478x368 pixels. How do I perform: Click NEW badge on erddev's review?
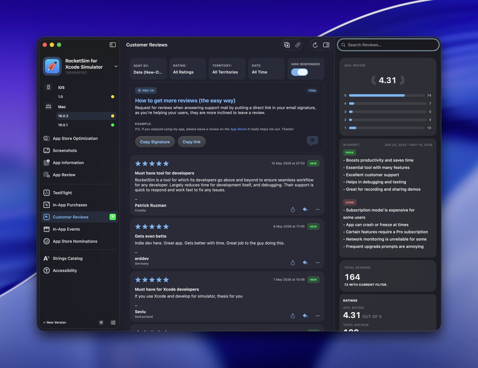point(313,227)
